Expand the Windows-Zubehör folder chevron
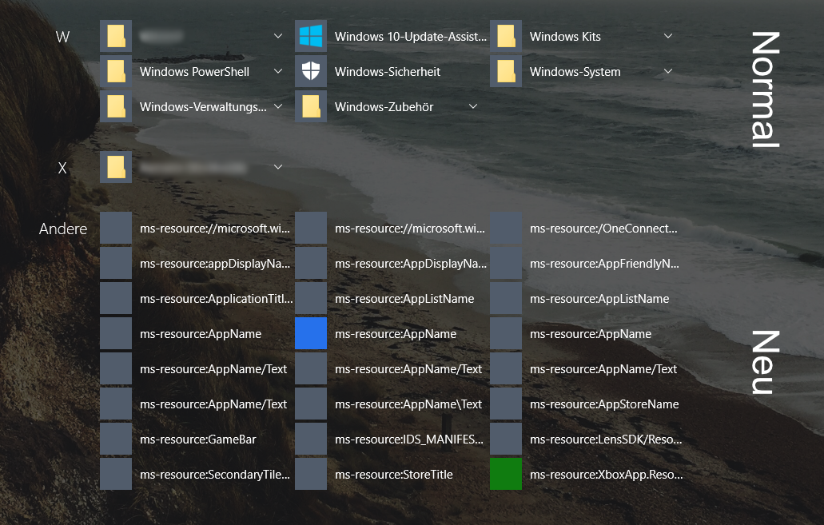The width and height of the screenshot is (824, 525). tap(473, 106)
